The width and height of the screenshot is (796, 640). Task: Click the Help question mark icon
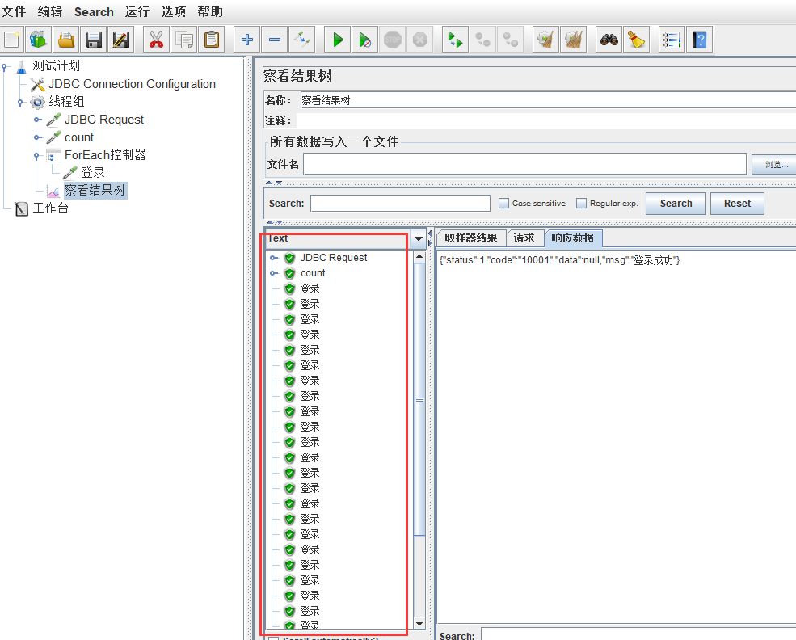click(700, 40)
